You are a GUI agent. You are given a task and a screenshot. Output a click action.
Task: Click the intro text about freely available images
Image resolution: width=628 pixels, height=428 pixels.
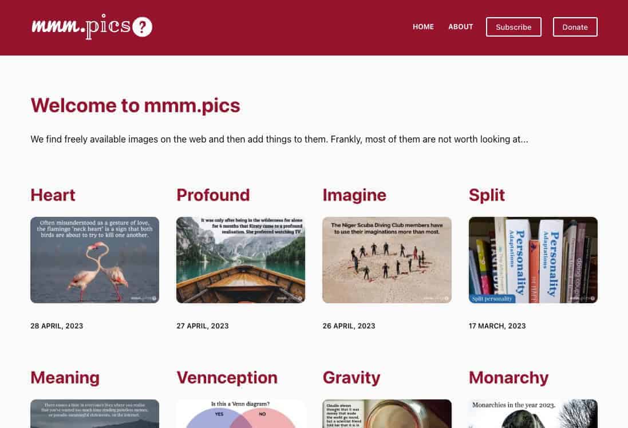click(279, 140)
